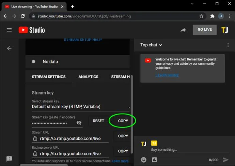Open the TJ channel avatar menu
Image resolution: width=235 pixels, height=166 pixels.
click(x=224, y=30)
